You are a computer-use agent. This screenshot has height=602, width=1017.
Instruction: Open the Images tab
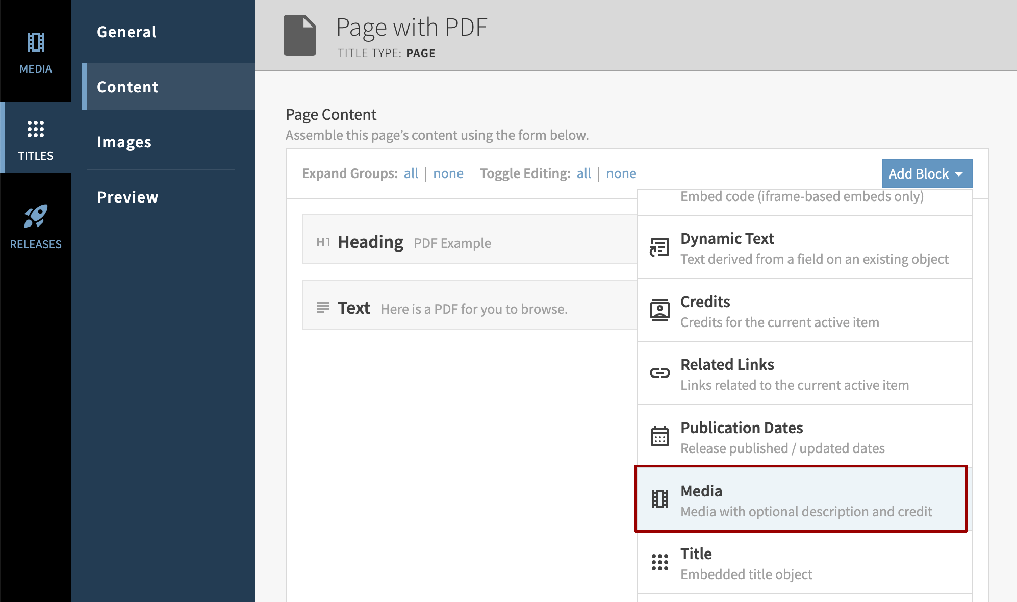(x=124, y=142)
